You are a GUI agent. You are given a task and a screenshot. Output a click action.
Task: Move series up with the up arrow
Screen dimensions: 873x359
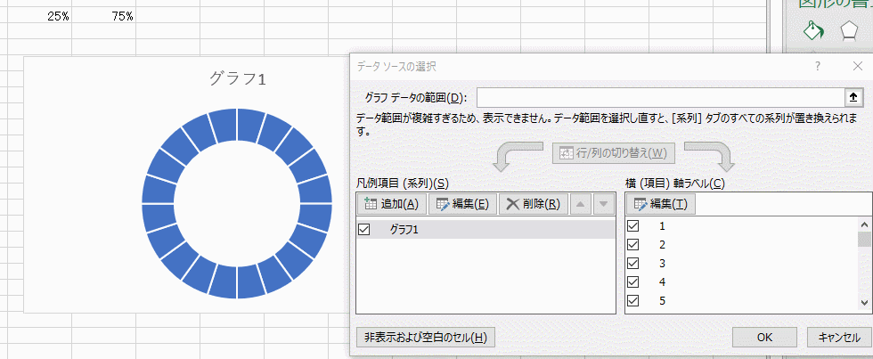[x=580, y=204]
